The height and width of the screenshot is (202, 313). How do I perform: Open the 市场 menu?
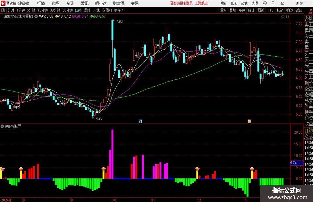(56, 3)
